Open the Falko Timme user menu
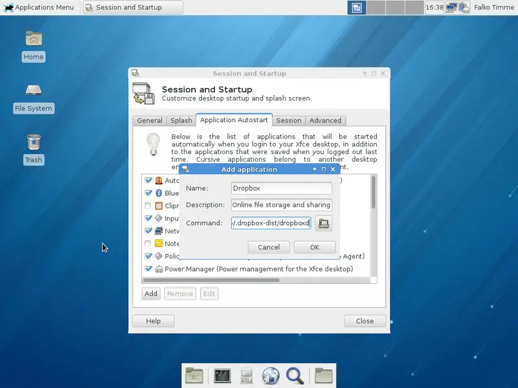518x388 pixels. 494,7
